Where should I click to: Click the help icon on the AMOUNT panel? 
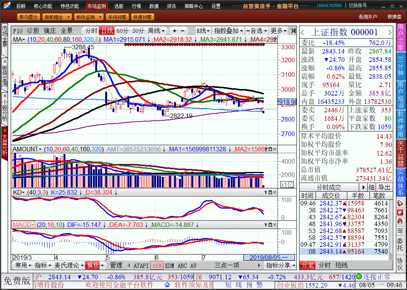266,149
